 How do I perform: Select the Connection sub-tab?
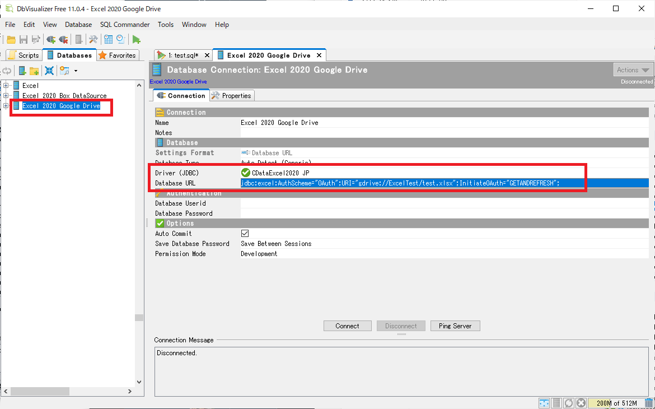point(181,95)
